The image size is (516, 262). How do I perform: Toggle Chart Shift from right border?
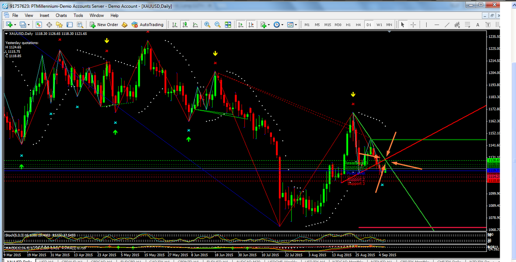pyautogui.click(x=251, y=25)
